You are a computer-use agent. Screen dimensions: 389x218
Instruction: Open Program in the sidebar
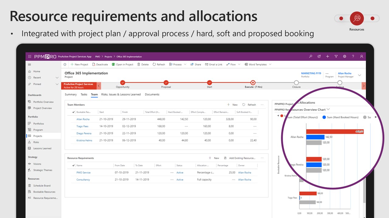[38, 130]
